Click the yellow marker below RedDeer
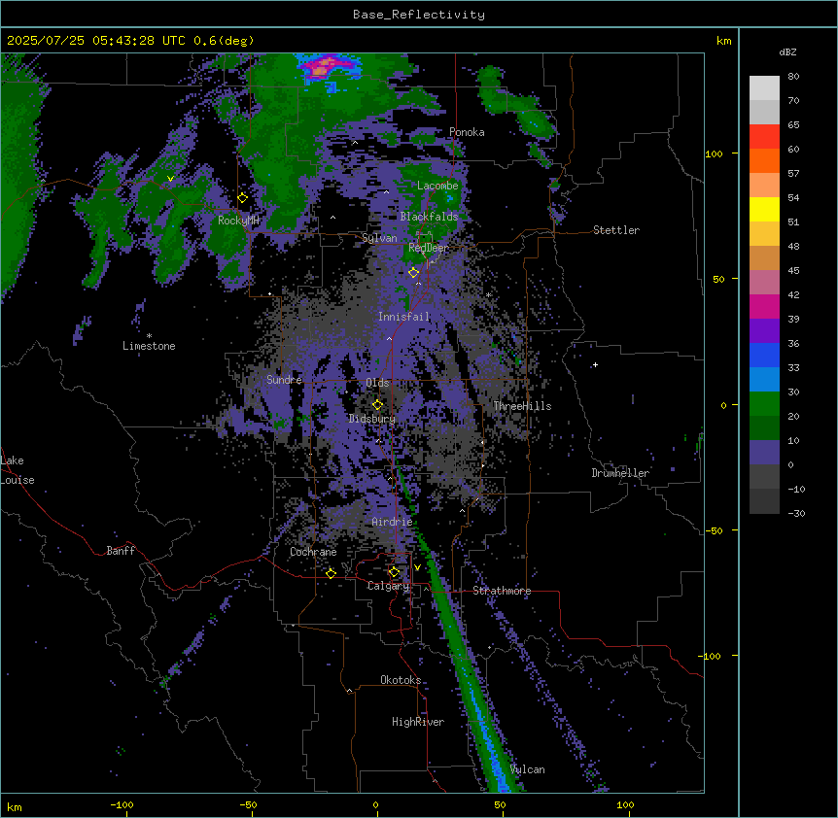Image resolution: width=838 pixels, height=818 pixels. (x=414, y=273)
